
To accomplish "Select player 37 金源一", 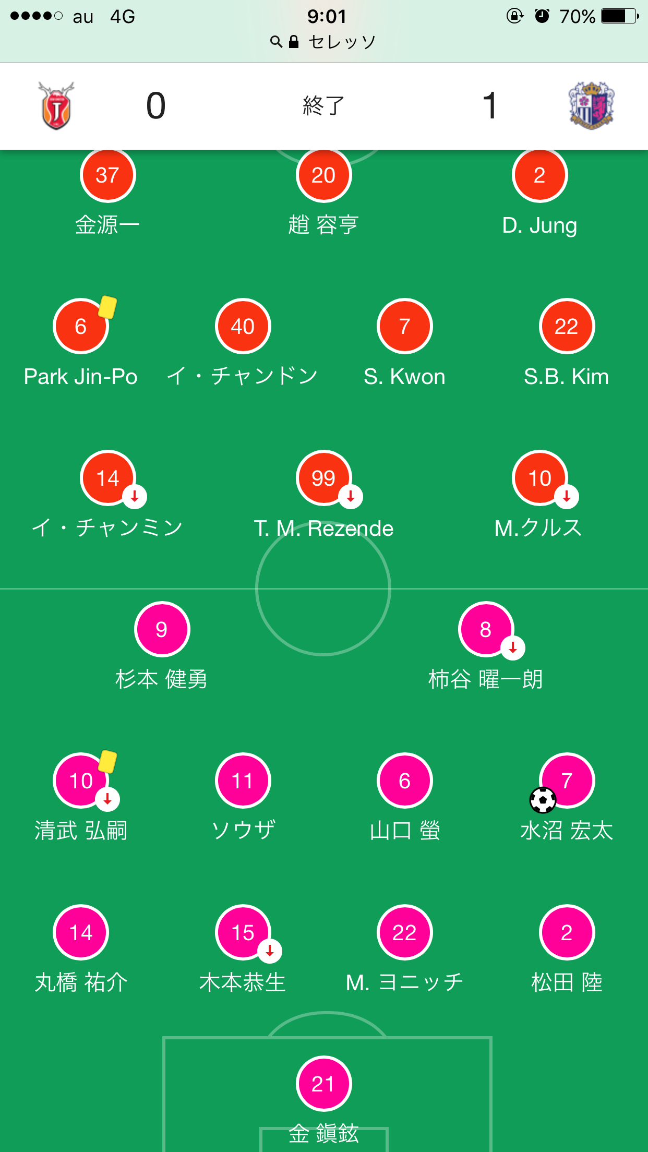I will tap(107, 175).
